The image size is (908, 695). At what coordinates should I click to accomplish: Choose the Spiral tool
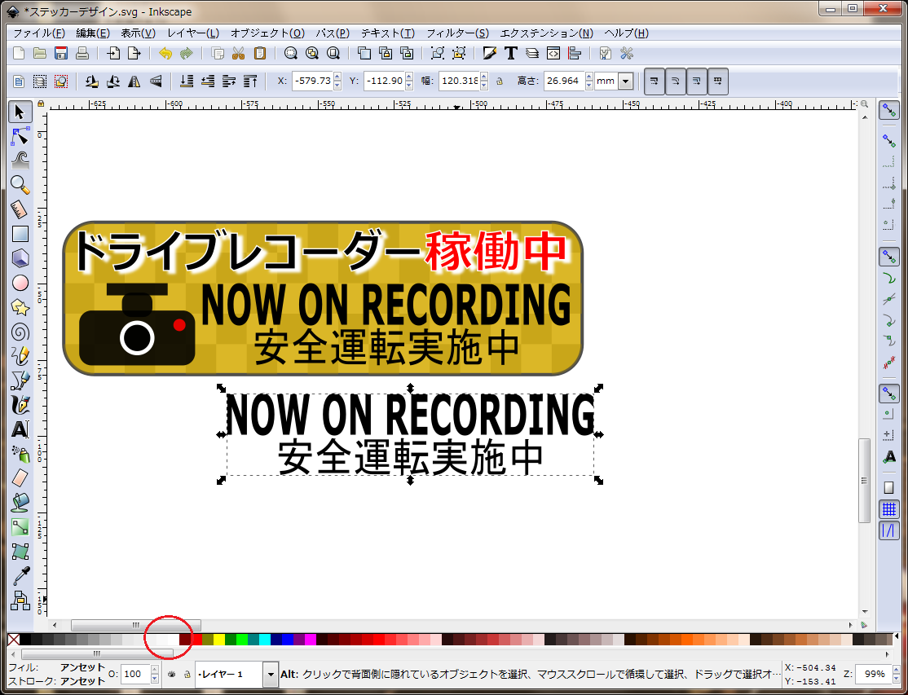tap(20, 332)
